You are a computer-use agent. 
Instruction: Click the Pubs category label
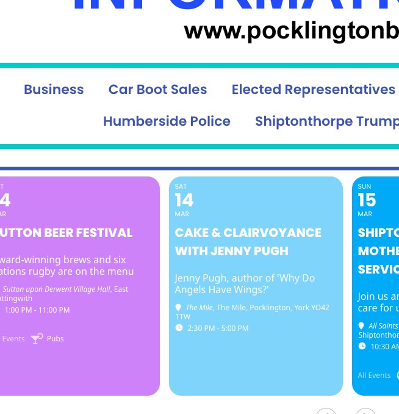coord(56,339)
